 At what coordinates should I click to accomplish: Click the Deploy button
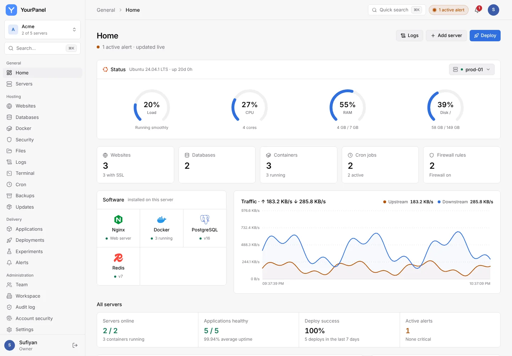point(485,36)
